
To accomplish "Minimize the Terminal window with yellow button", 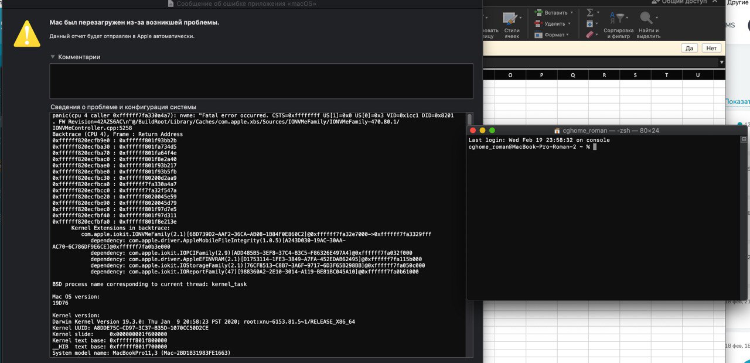I will click(x=483, y=131).
